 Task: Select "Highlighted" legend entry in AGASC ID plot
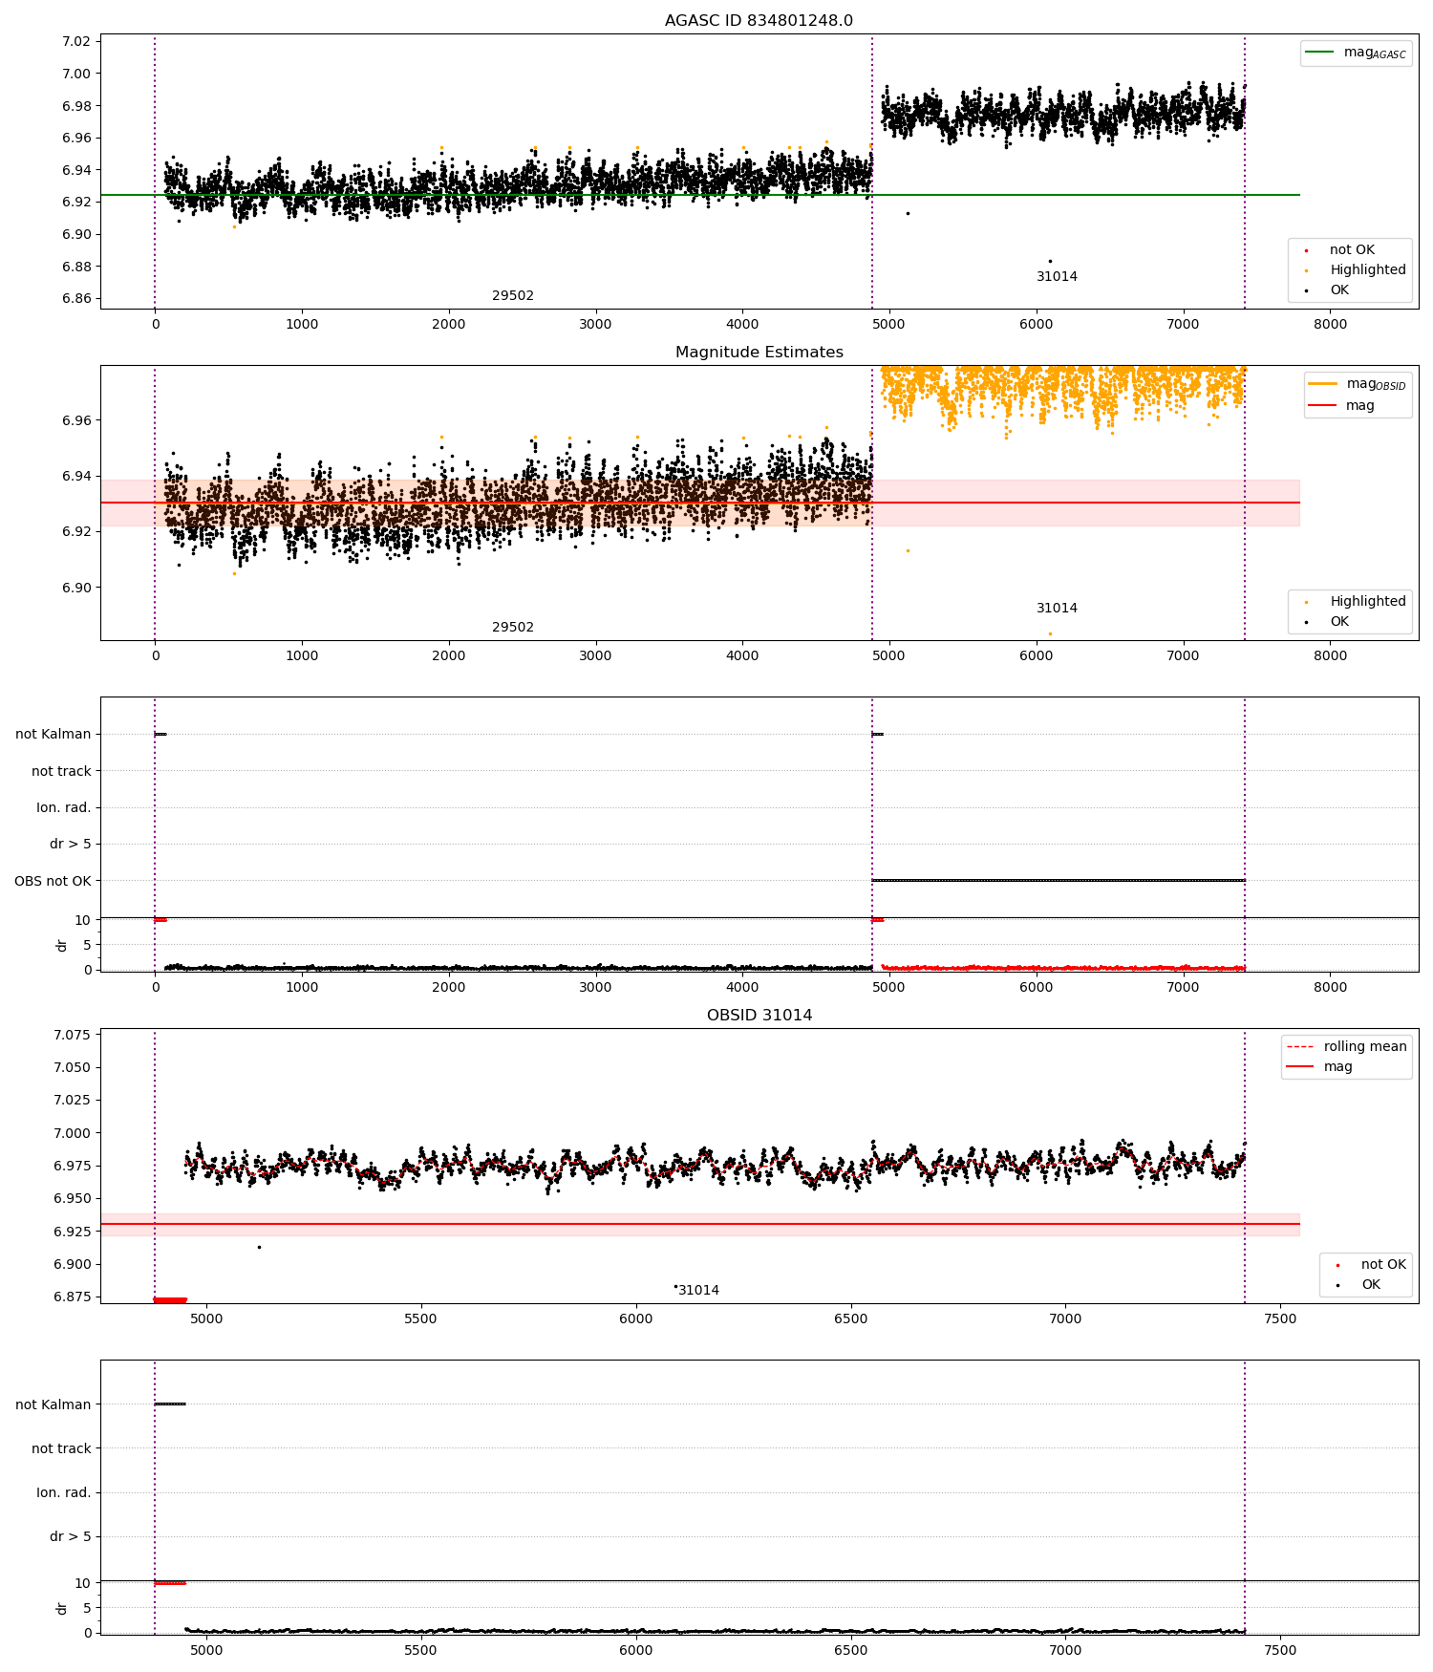1357,270
